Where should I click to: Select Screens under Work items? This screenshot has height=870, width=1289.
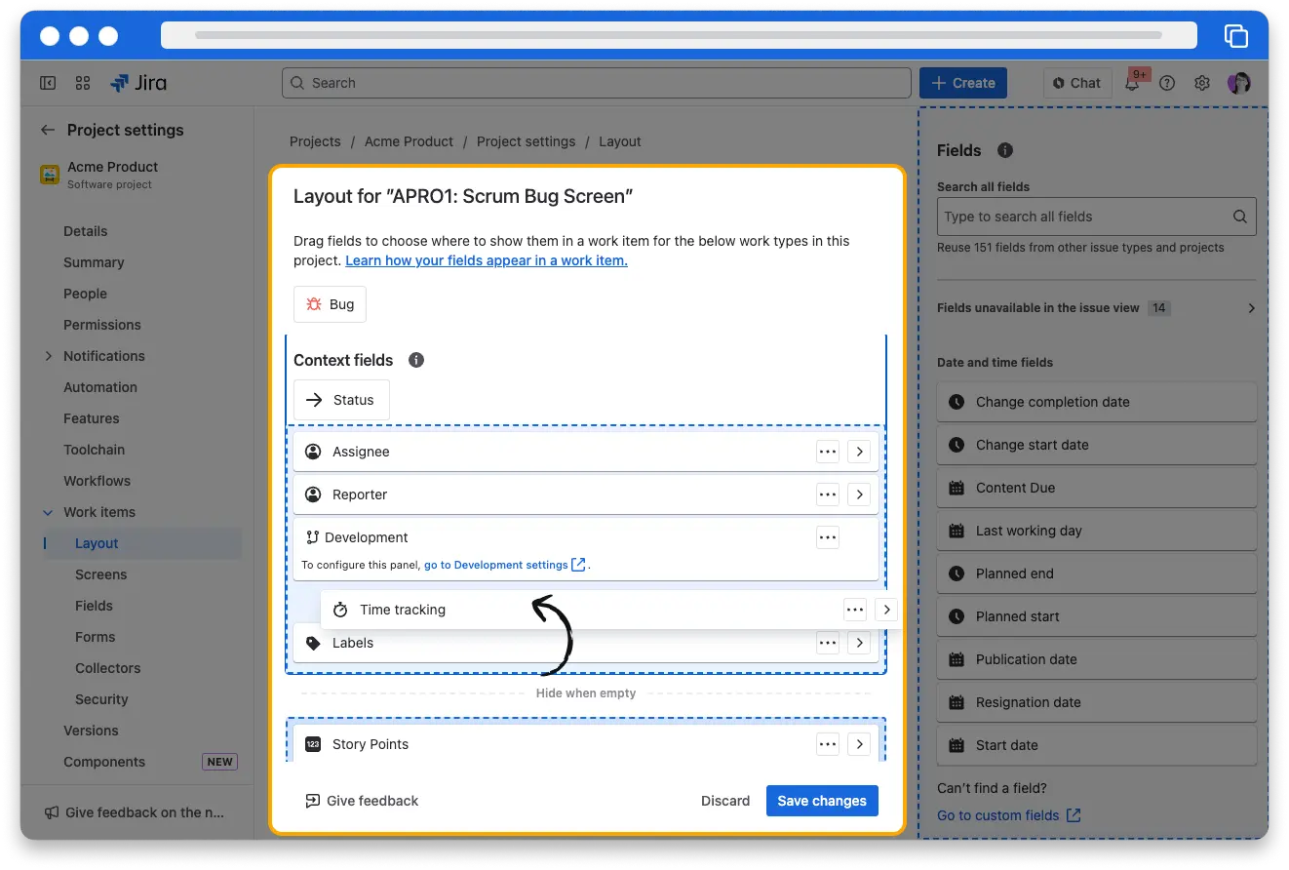click(x=101, y=574)
